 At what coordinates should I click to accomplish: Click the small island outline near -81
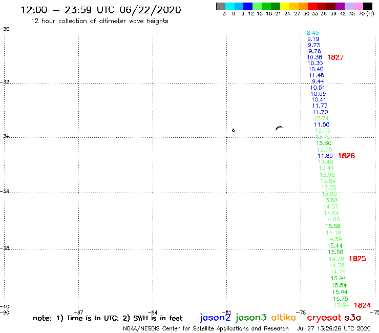pyautogui.click(x=233, y=130)
